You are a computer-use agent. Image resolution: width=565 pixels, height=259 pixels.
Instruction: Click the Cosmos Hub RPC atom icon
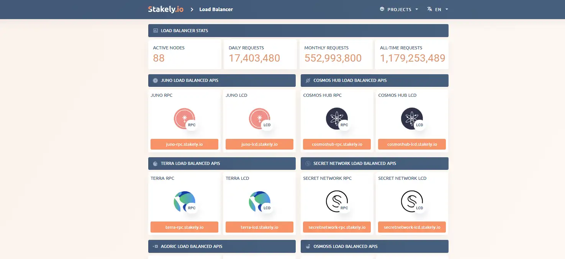(337, 119)
